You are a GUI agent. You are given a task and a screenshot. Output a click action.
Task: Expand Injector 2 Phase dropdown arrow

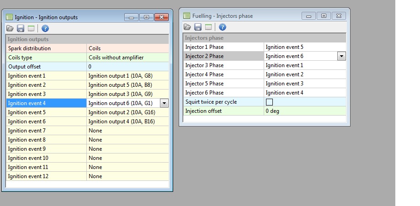[x=341, y=56]
